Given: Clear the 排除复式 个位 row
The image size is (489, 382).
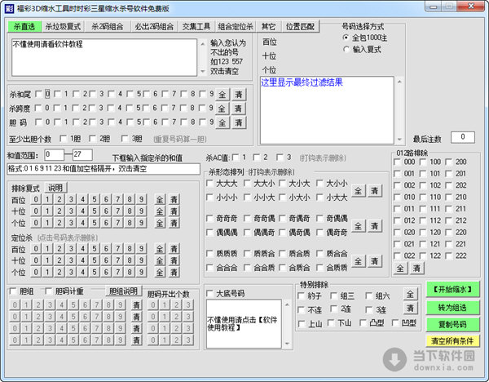Looking at the screenshot, I should [174, 223].
